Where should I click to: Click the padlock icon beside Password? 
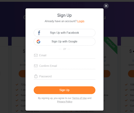[36, 76]
